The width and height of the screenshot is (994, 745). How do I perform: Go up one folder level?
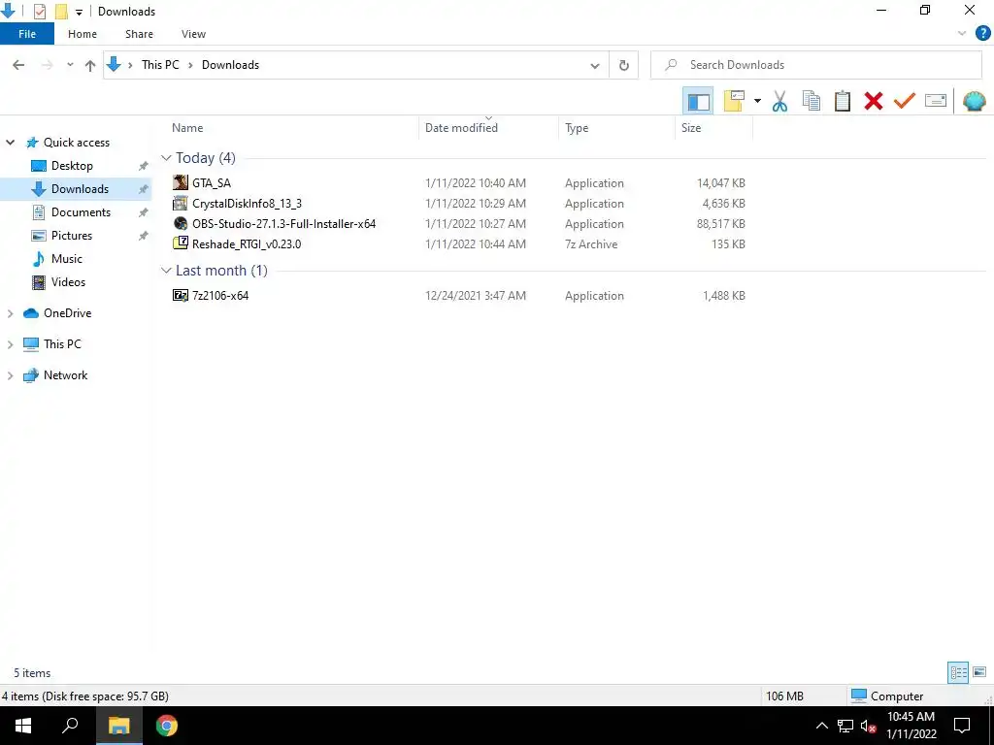coord(90,65)
